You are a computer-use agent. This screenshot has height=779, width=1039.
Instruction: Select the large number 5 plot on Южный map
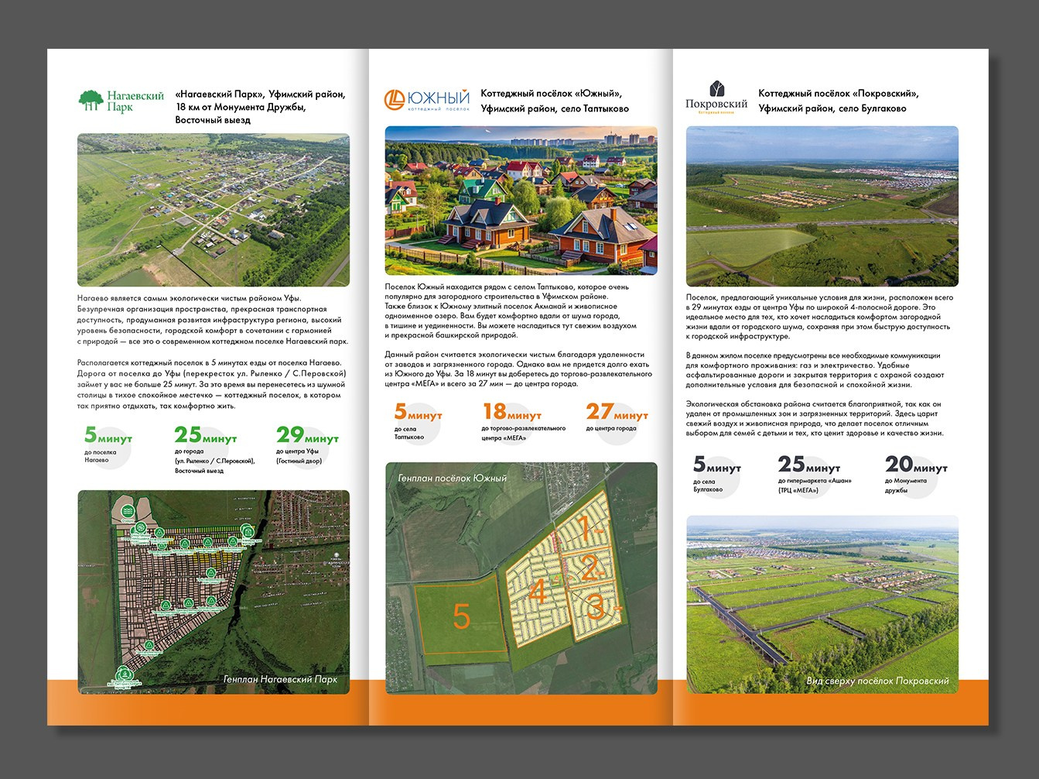[x=461, y=617]
